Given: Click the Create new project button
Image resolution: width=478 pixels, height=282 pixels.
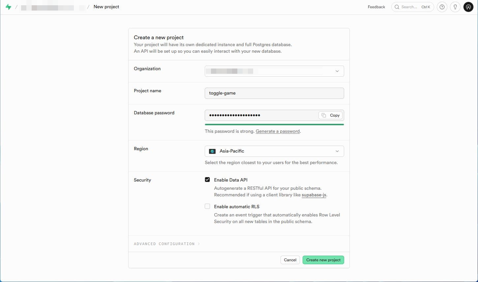Looking at the screenshot, I should click(x=323, y=260).
